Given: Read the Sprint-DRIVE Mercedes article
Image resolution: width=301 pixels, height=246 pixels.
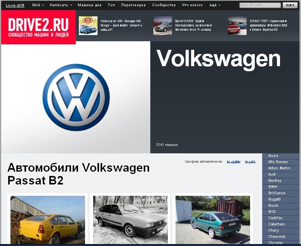Looking at the screenshot, I should click(194, 25).
